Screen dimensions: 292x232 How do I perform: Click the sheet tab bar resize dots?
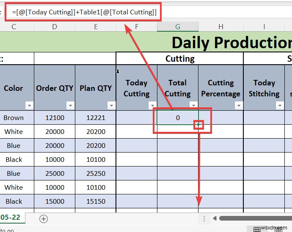point(204,218)
